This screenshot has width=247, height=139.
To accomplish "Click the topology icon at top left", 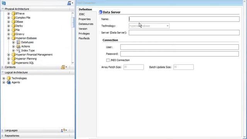I will pyautogui.click(x=4, y=3).
